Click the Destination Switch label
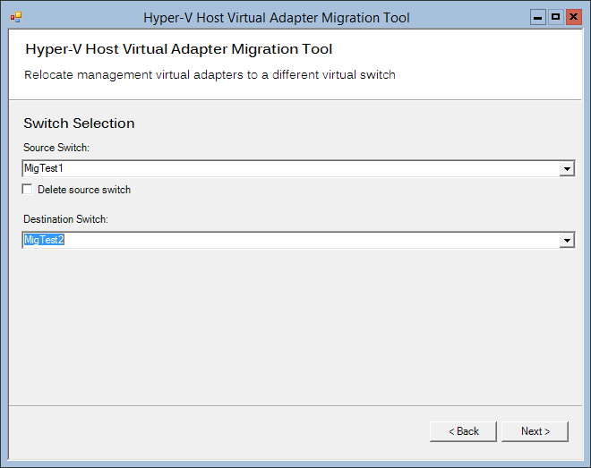The height and width of the screenshot is (468, 591). (x=65, y=219)
